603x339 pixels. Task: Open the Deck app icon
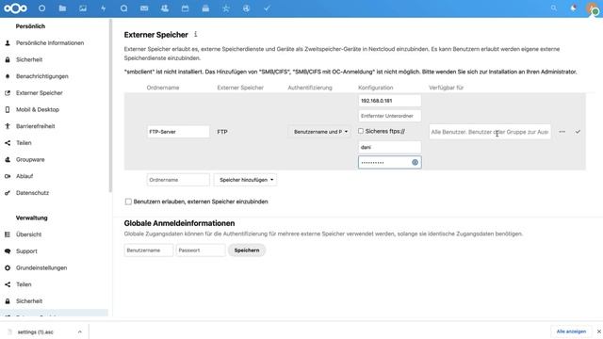point(205,8)
